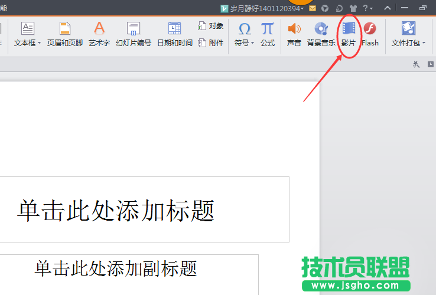The width and height of the screenshot is (436, 295).
Task: Insert a movie (影片)
Action: (349, 34)
